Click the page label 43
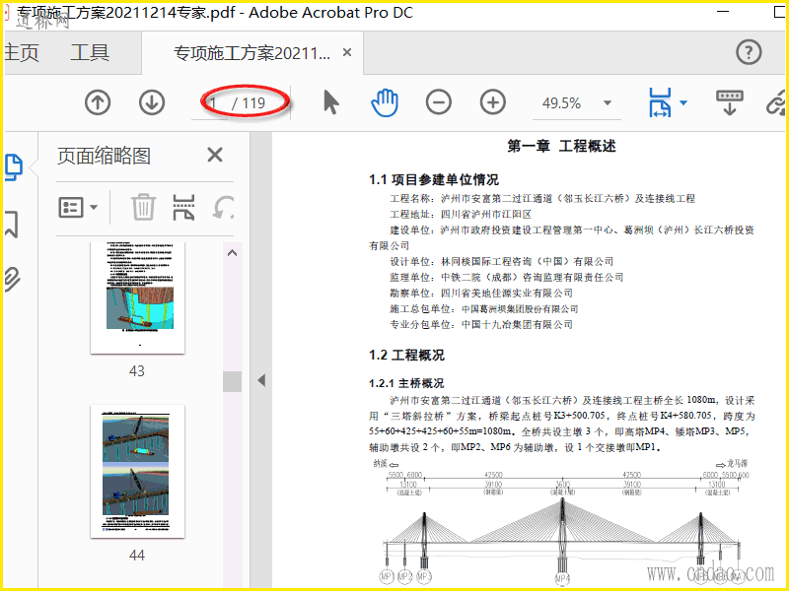Viewport: 789px width, 591px height. tap(137, 371)
